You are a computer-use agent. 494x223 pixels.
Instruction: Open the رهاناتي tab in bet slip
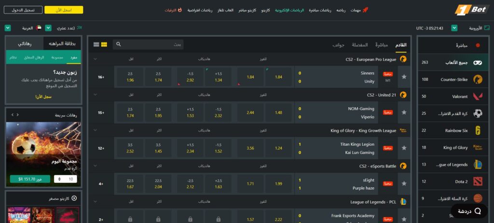point(25,43)
